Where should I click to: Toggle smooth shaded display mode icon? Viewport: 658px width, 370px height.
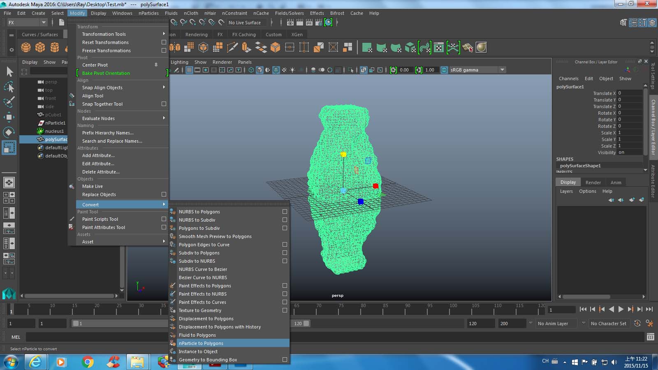pyautogui.click(x=259, y=70)
